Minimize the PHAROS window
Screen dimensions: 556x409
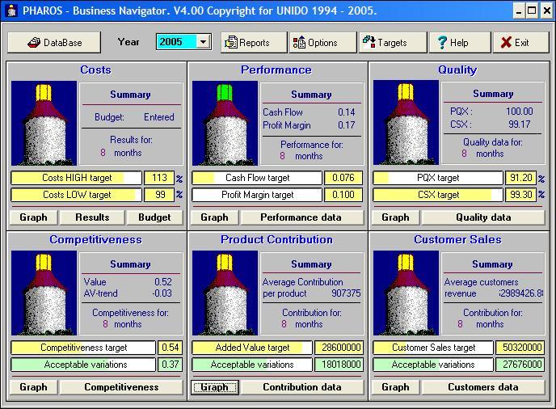tap(519, 11)
